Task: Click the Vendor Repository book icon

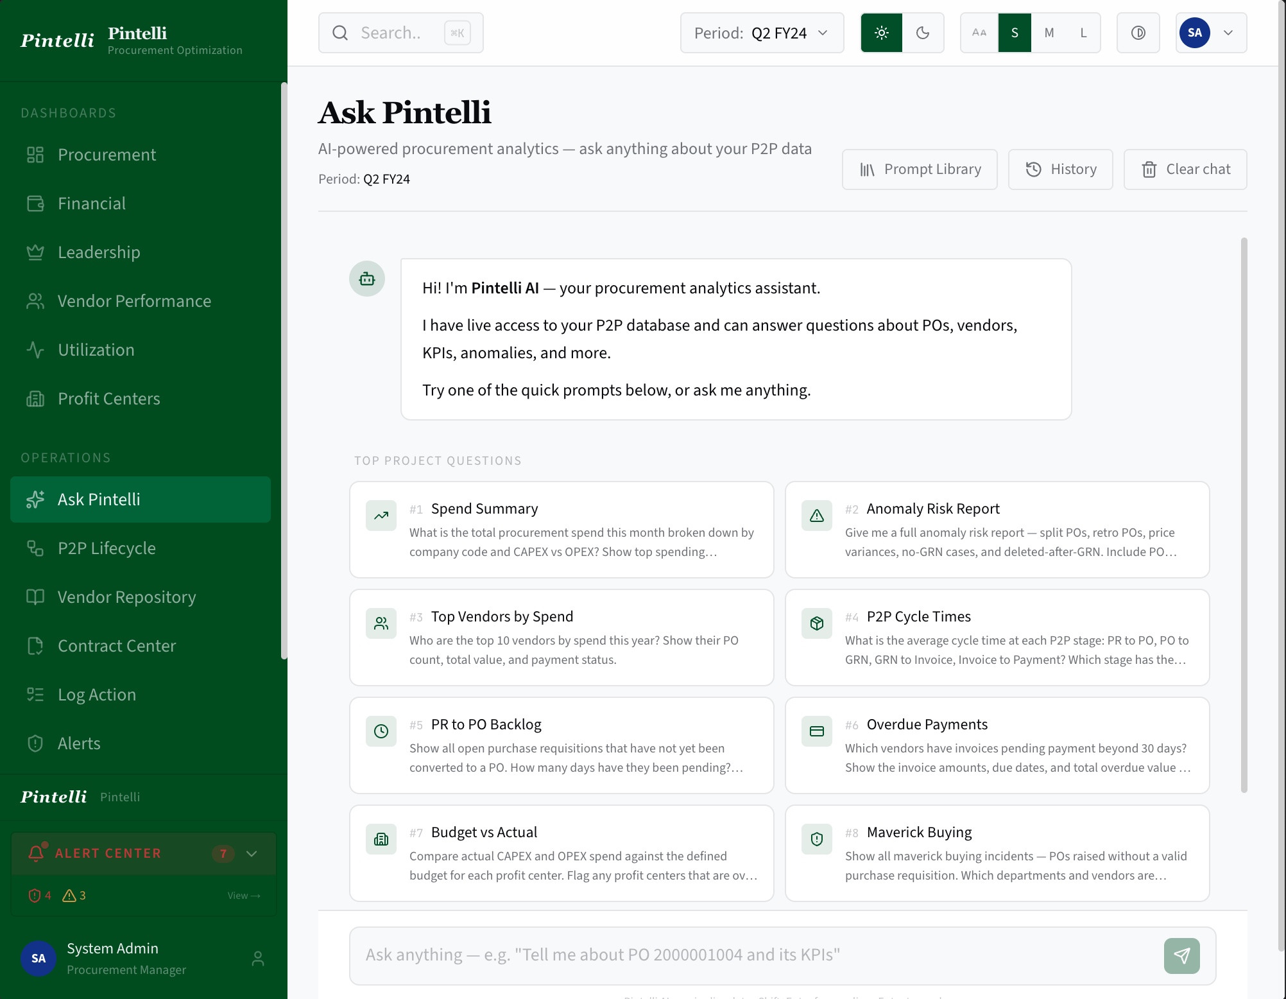Action: tap(35, 597)
